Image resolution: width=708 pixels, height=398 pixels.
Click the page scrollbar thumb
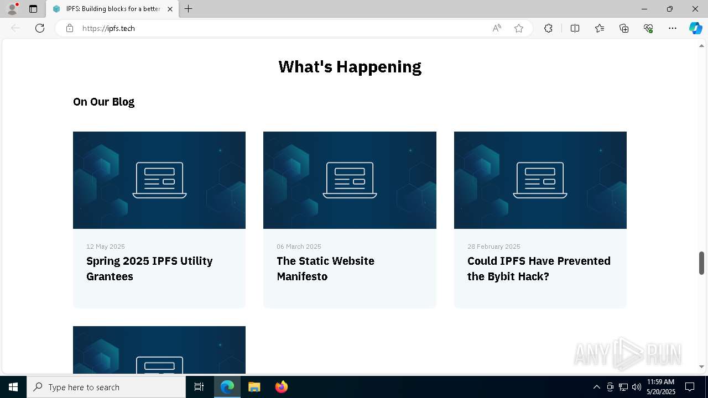701,263
